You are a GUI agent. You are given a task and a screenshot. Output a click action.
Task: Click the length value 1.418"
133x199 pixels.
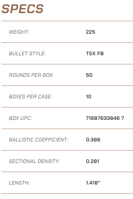coord(93,183)
